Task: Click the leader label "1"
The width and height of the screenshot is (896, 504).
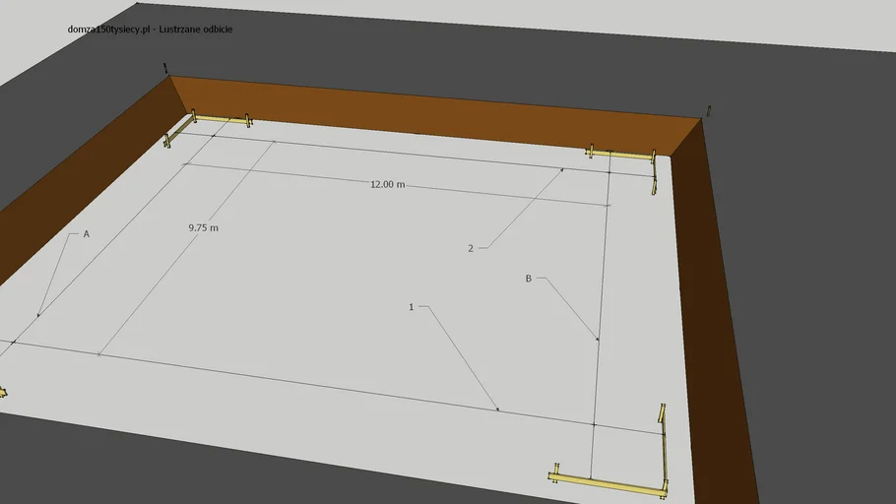Action: pyautogui.click(x=412, y=307)
